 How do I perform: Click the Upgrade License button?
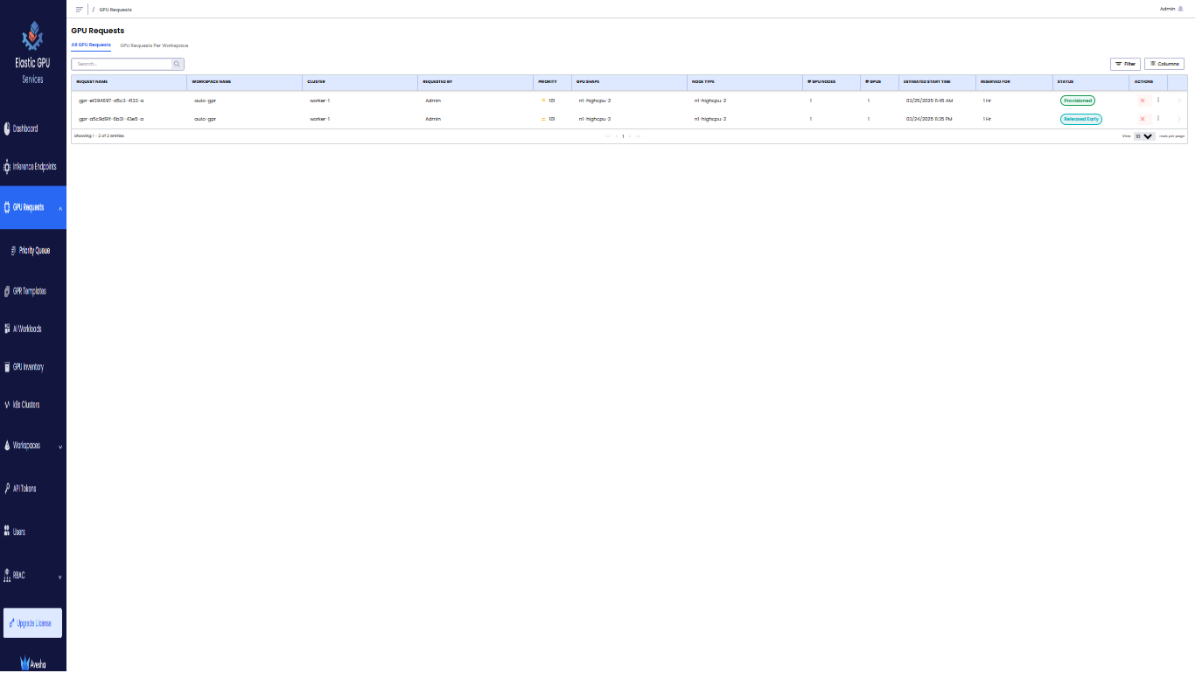[x=33, y=623]
